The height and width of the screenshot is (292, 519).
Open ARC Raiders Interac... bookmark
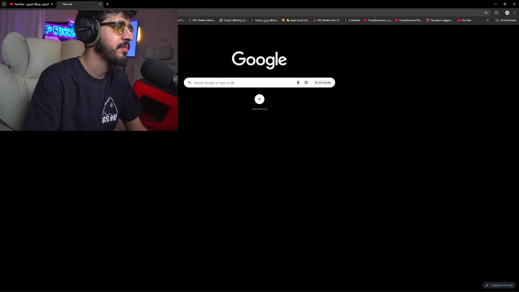(202, 20)
